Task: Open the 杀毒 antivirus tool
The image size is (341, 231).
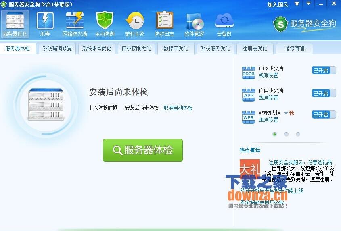Action: click(x=45, y=25)
